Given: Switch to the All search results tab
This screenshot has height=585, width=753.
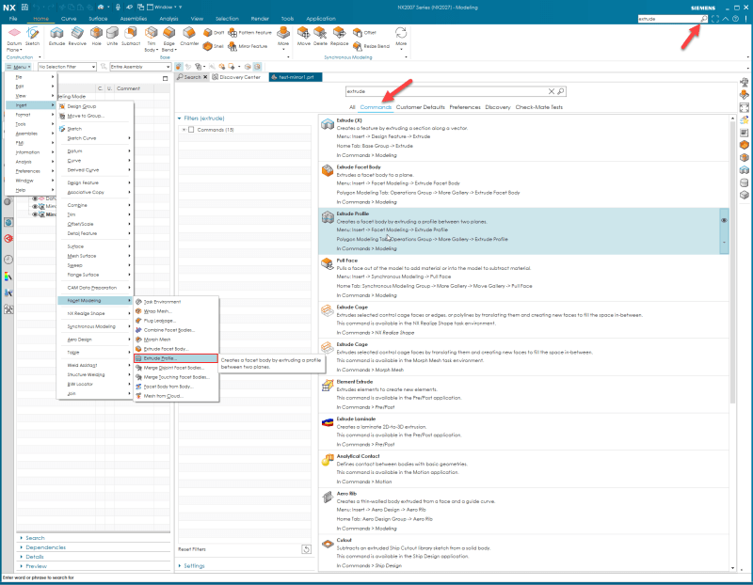Looking at the screenshot, I should (x=352, y=107).
